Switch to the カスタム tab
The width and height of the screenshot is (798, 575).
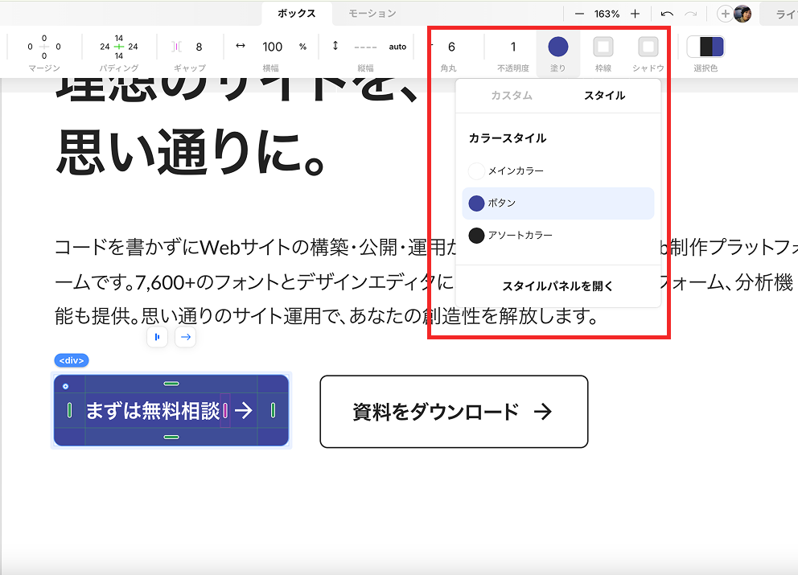[512, 95]
